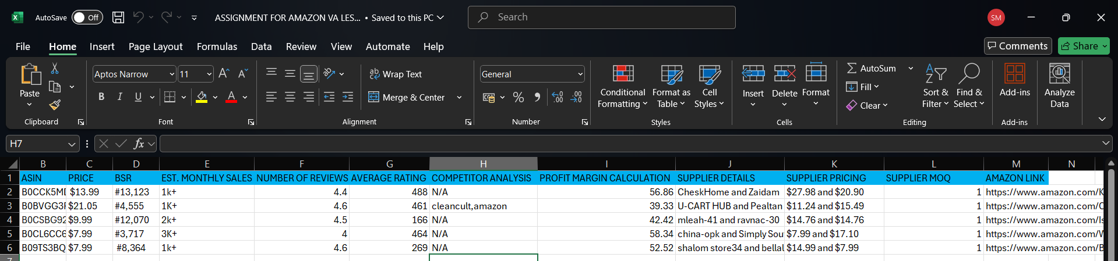
Task: Expand AutoSum options arrow
Action: pyautogui.click(x=911, y=68)
